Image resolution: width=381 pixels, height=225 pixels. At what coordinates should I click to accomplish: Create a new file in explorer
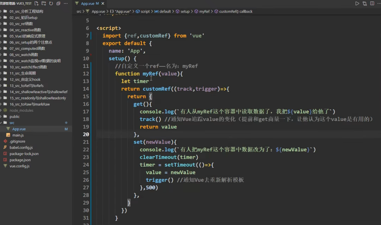coord(36,3)
